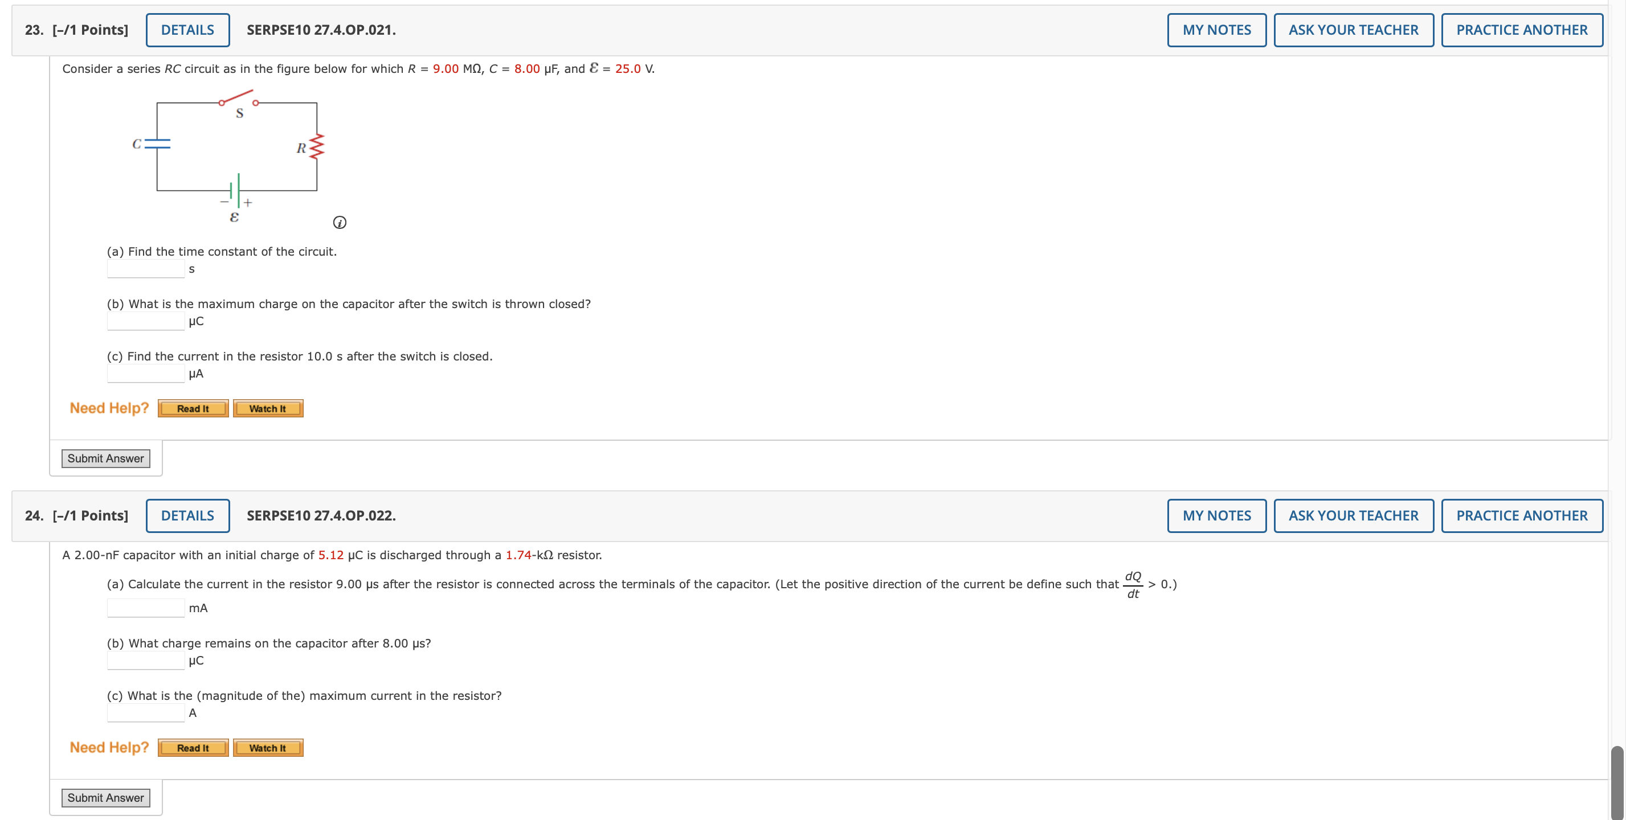Click the time constant answer field
The height and width of the screenshot is (820, 1626).
(146, 269)
